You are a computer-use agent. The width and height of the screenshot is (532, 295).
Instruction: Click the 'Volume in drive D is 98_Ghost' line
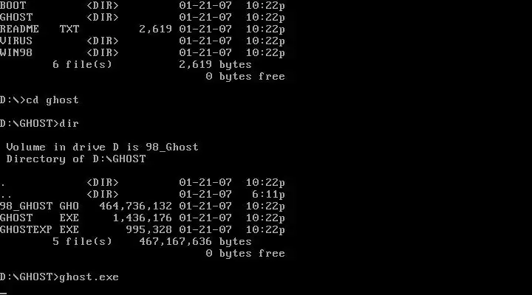coord(102,147)
